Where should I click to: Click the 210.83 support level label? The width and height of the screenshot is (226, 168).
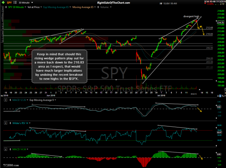[x=209, y=34]
